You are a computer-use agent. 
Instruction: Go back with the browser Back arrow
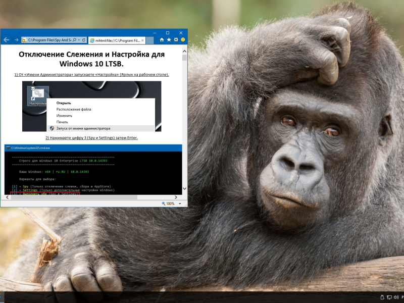(x=7, y=40)
